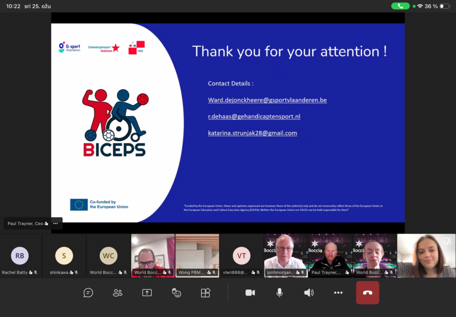Select shinkawa's participant tile
This screenshot has width=456, height=317.
coord(64,256)
